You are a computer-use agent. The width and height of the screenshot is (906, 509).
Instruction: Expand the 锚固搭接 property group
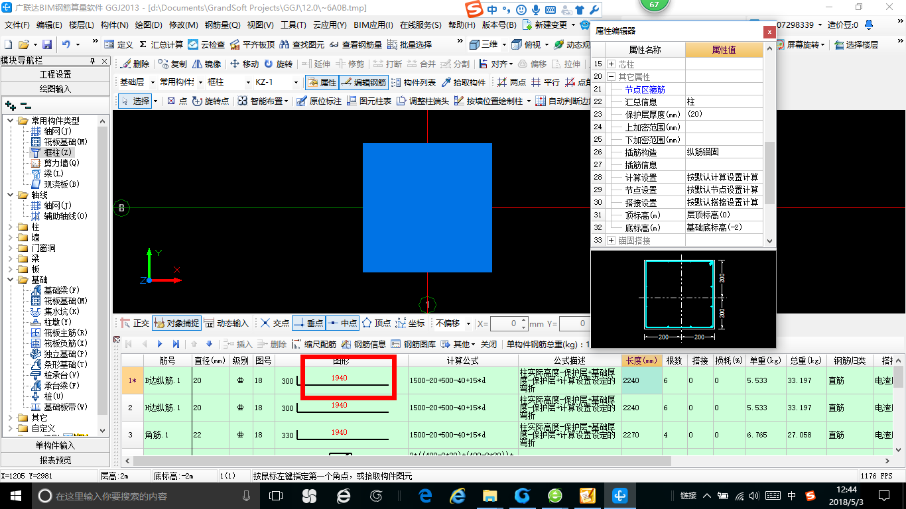(x=611, y=241)
